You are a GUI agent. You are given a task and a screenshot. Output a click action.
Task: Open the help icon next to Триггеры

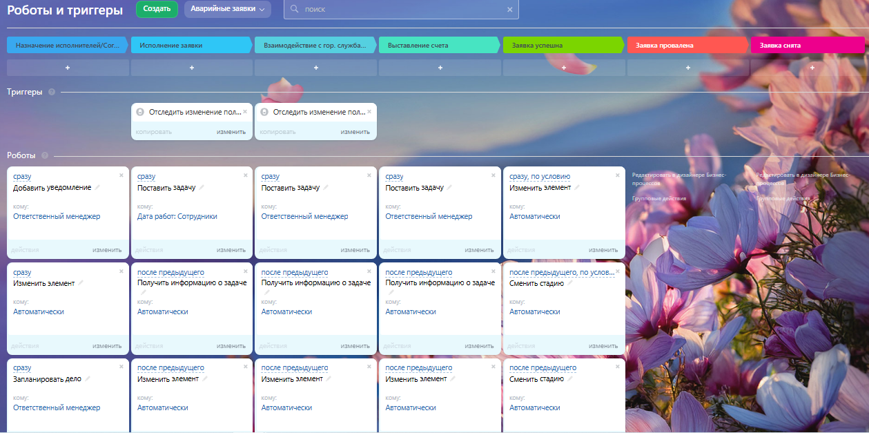coord(52,92)
